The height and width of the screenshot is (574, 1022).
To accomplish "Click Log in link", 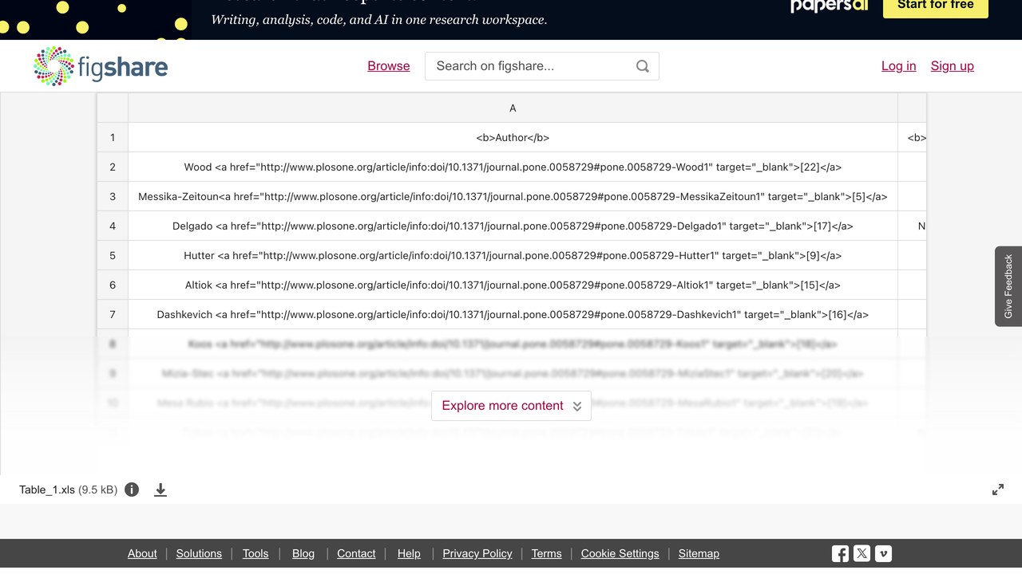I will [x=899, y=66].
